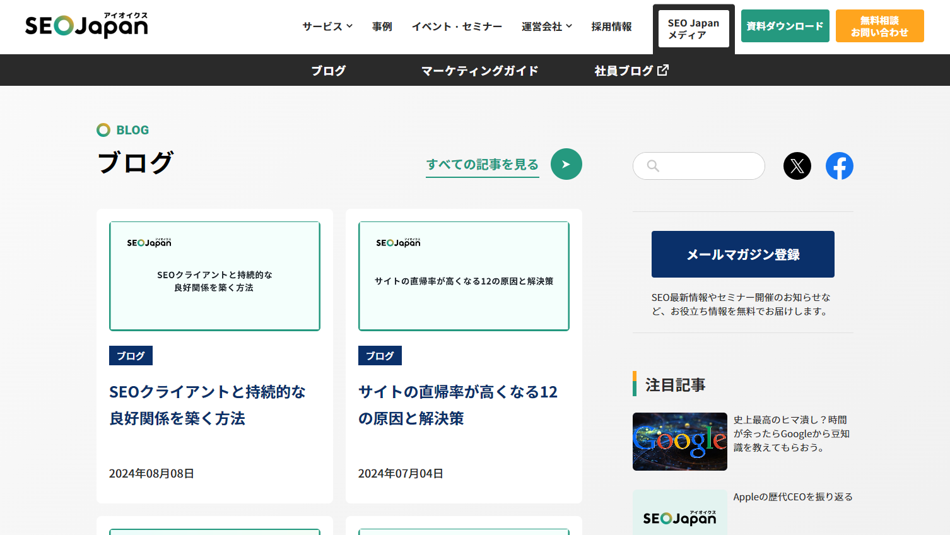Click the メールマガジン登録 button
Screen dimensions: 950x535
pyautogui.click(x=743, y=254)
